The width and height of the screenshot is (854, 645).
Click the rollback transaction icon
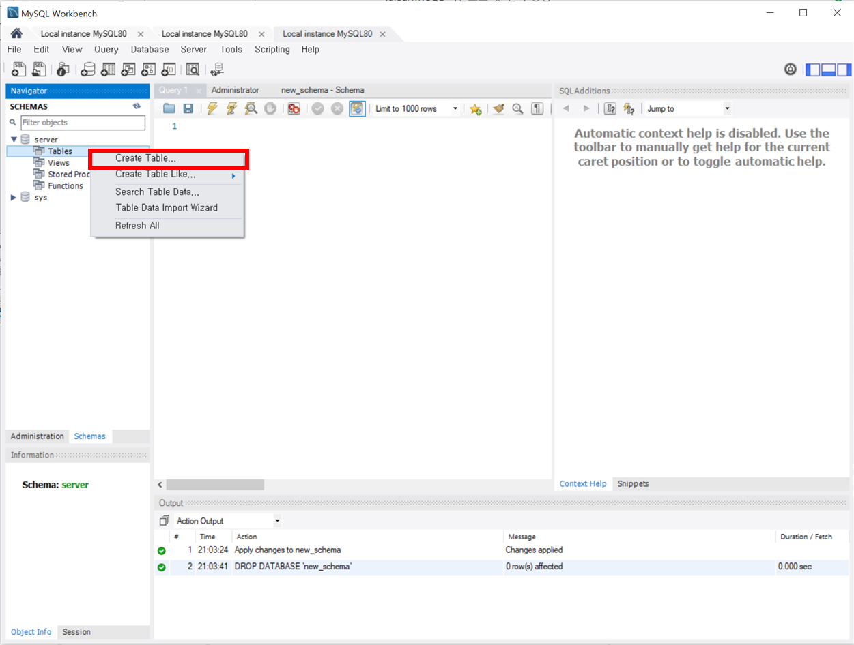point(337,108)
